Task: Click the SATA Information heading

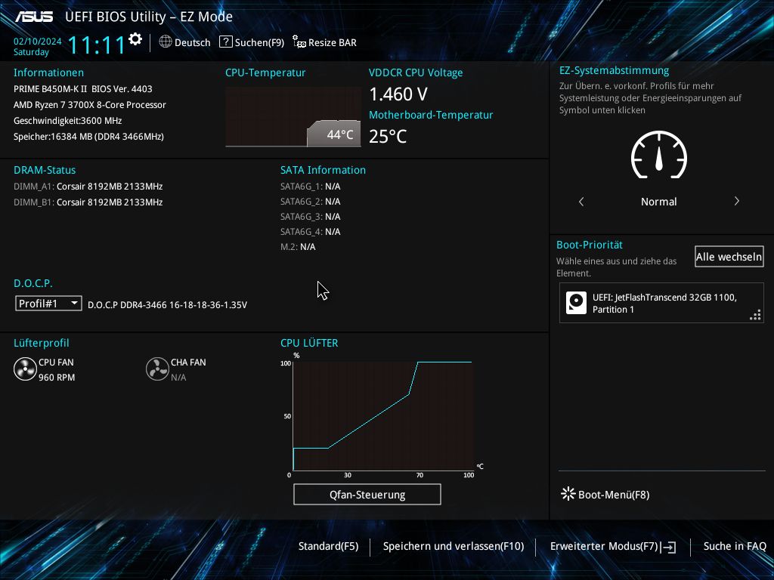Action: tap(323, 170)
